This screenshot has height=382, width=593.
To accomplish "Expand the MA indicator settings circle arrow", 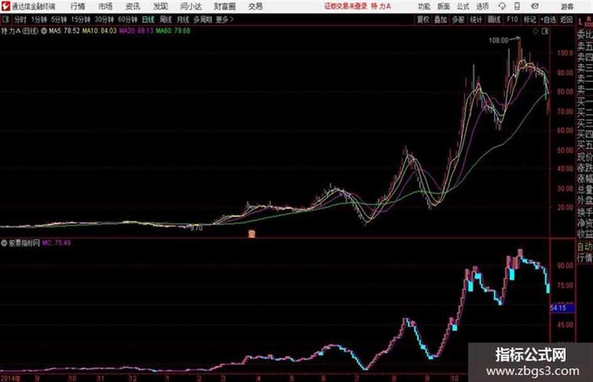I will click(x=44, y=31).
